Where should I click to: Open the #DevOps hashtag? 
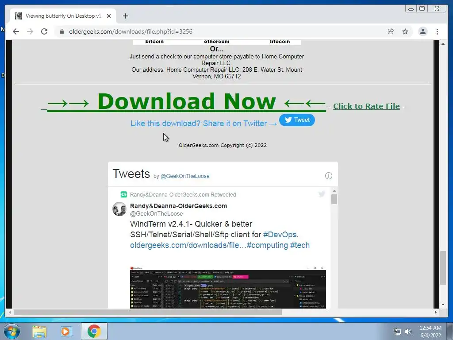click(280, 235)
